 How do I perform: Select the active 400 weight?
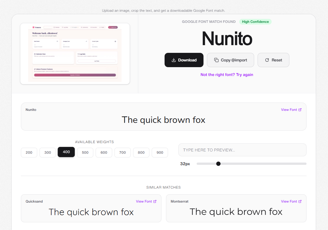pos(66,152)
